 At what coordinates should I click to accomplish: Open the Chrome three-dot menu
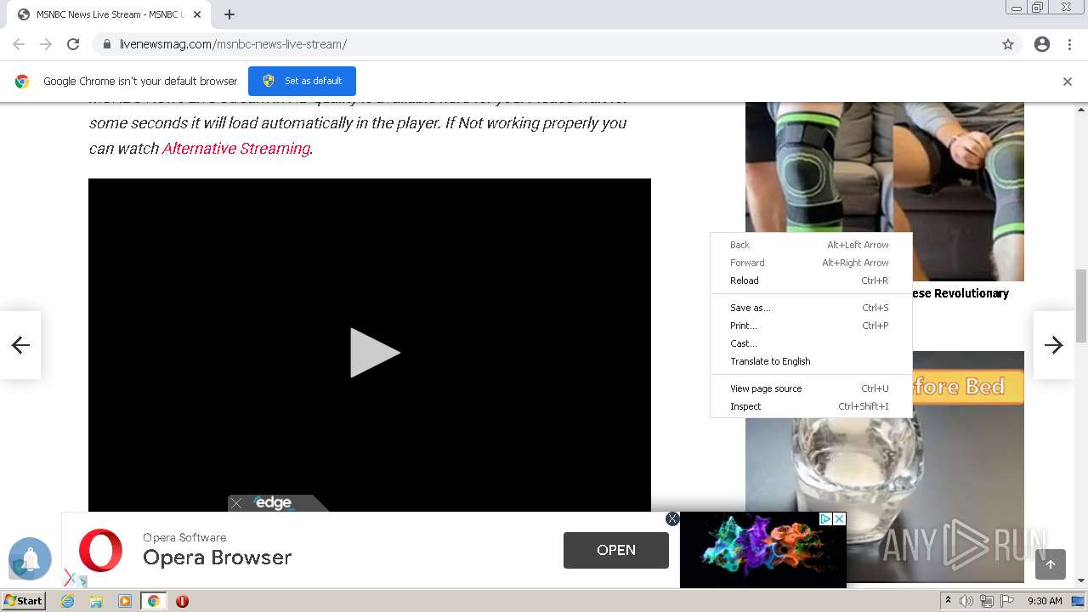click(1069, 44)
